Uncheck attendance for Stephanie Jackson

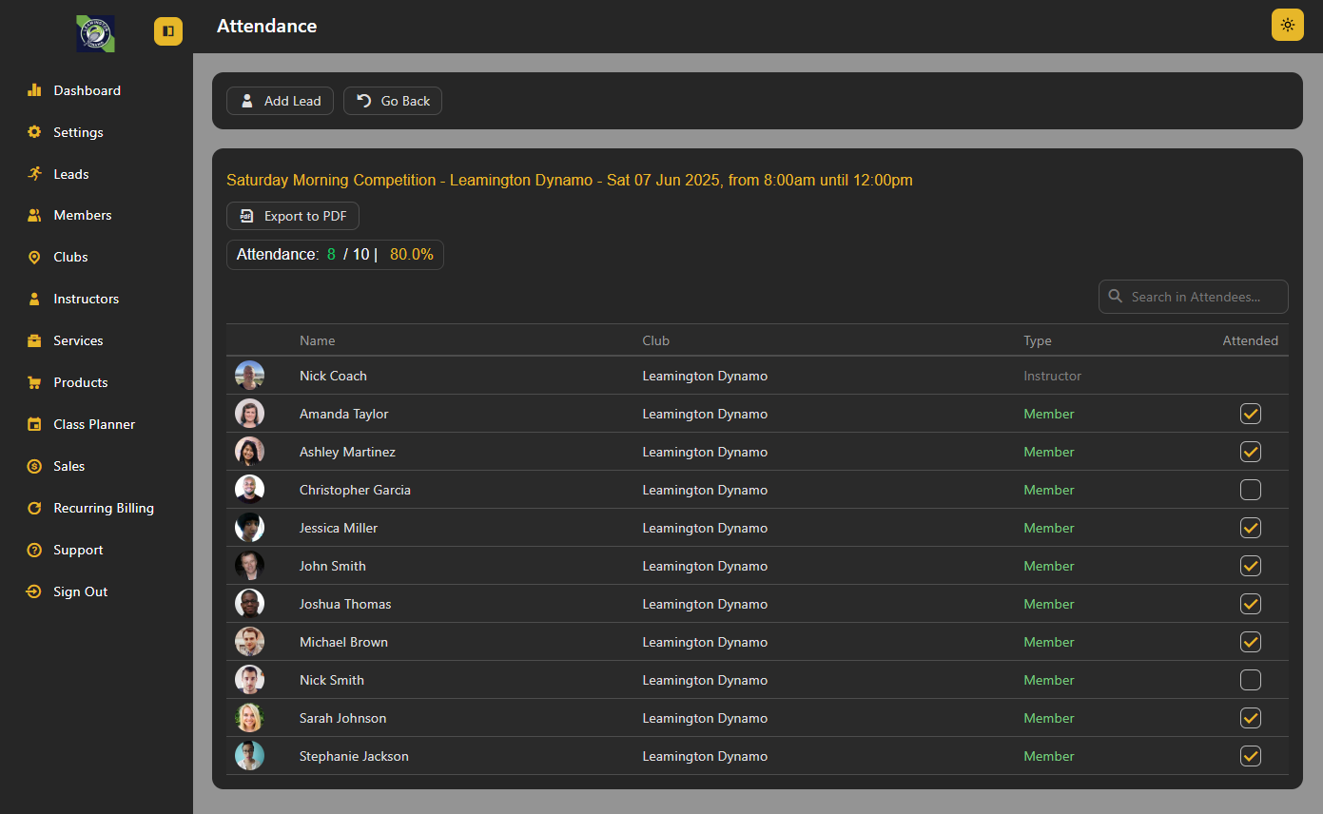coord(1250,756)
